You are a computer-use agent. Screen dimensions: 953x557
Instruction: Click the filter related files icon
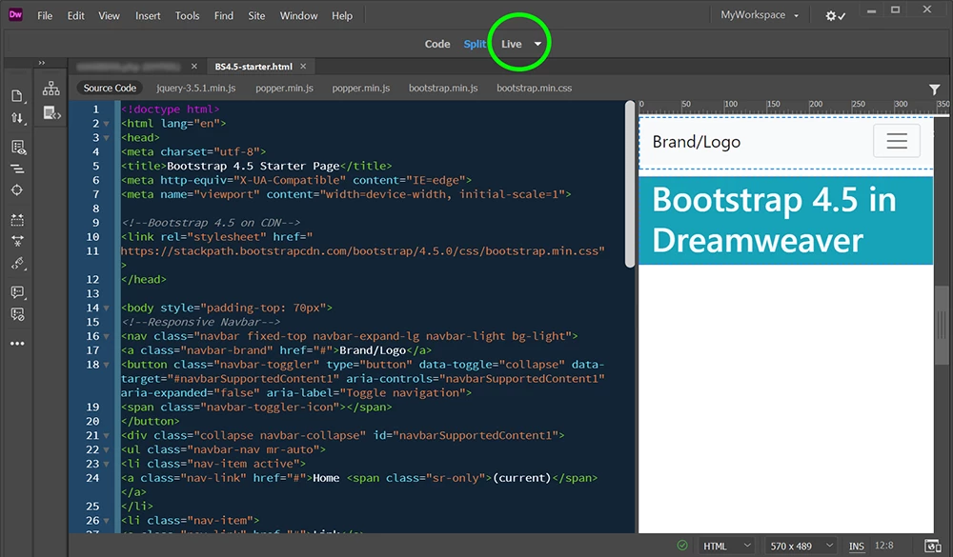934,90
